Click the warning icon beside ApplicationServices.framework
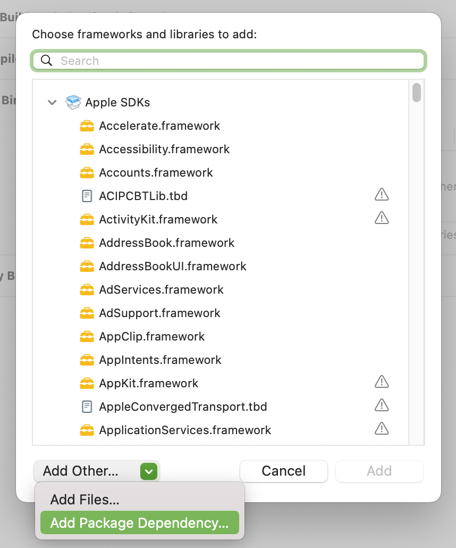 click(x=382, y=429)
